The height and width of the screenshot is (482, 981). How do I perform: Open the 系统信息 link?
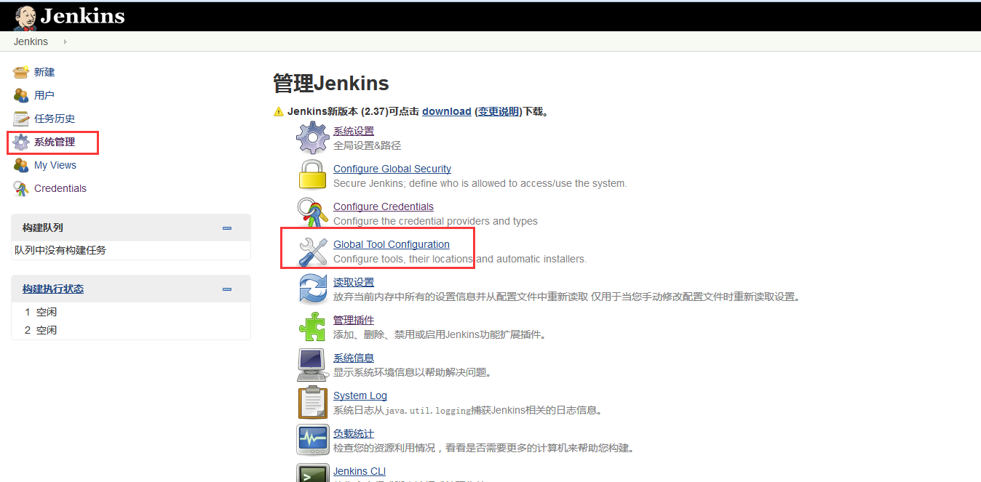pyautogui.click(x=354, y=358)
